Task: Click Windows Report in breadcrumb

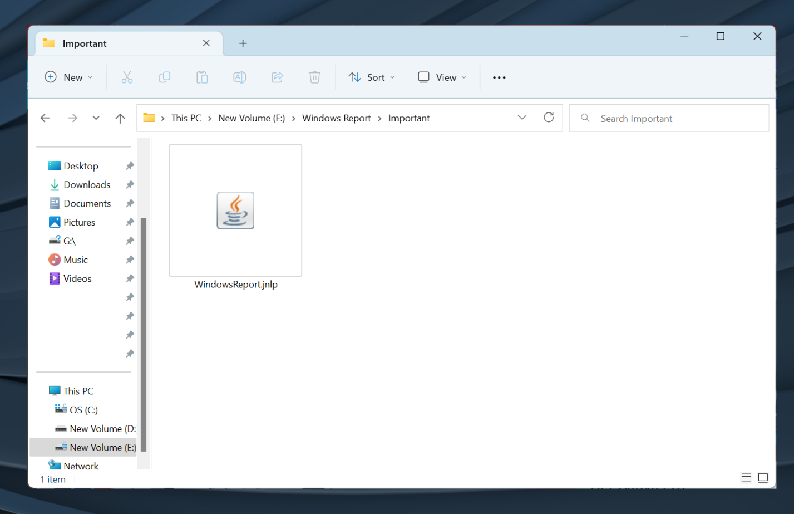Action: [x=337, y=118]
